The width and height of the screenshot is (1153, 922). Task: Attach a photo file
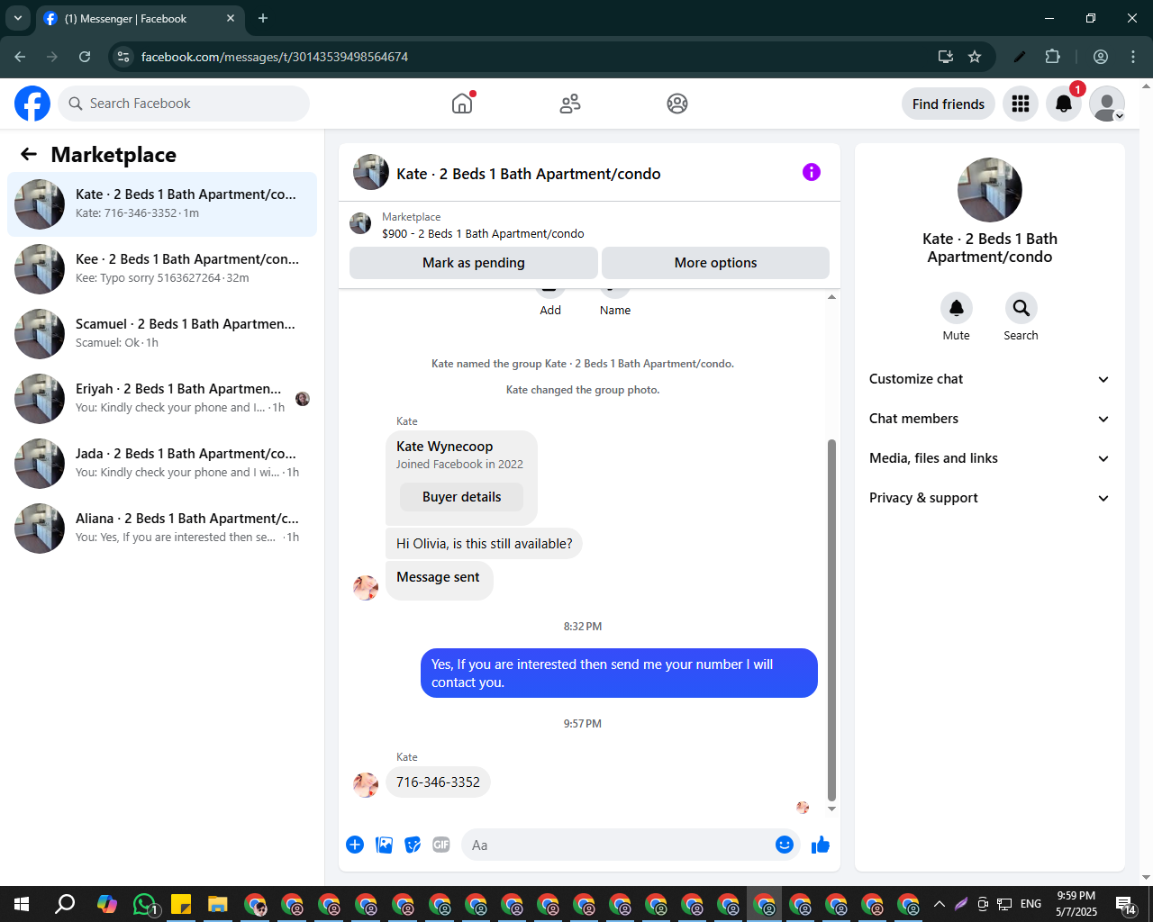(x=384, y=845)
